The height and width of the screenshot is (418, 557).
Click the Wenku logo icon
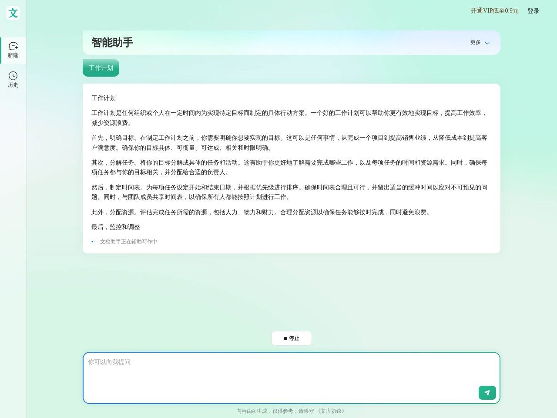pos(13,13)
